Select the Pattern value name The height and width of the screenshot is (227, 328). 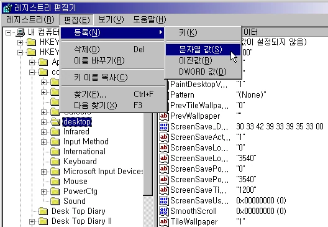click(182, 95)
